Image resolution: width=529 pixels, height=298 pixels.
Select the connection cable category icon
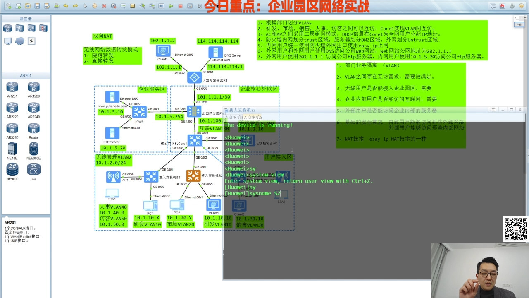[31, 41]
